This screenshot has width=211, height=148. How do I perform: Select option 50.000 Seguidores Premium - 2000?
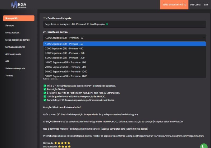(x=124, y=76)
